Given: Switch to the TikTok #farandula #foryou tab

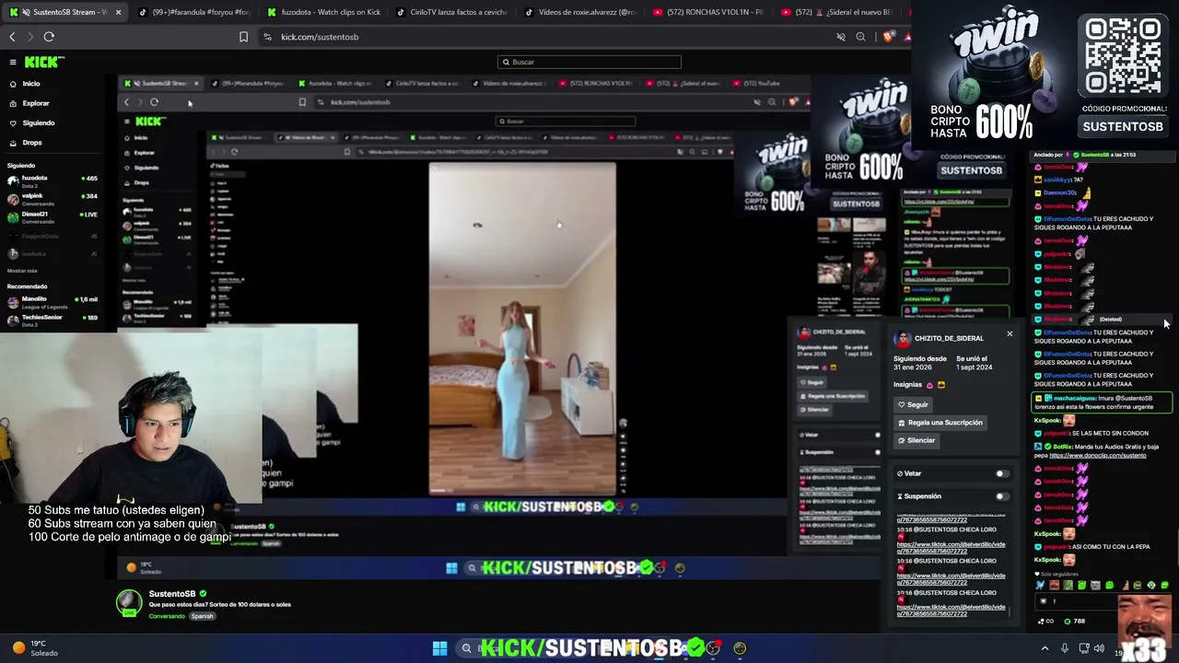Looking at the screenshot, I should [x=195, y=13].
